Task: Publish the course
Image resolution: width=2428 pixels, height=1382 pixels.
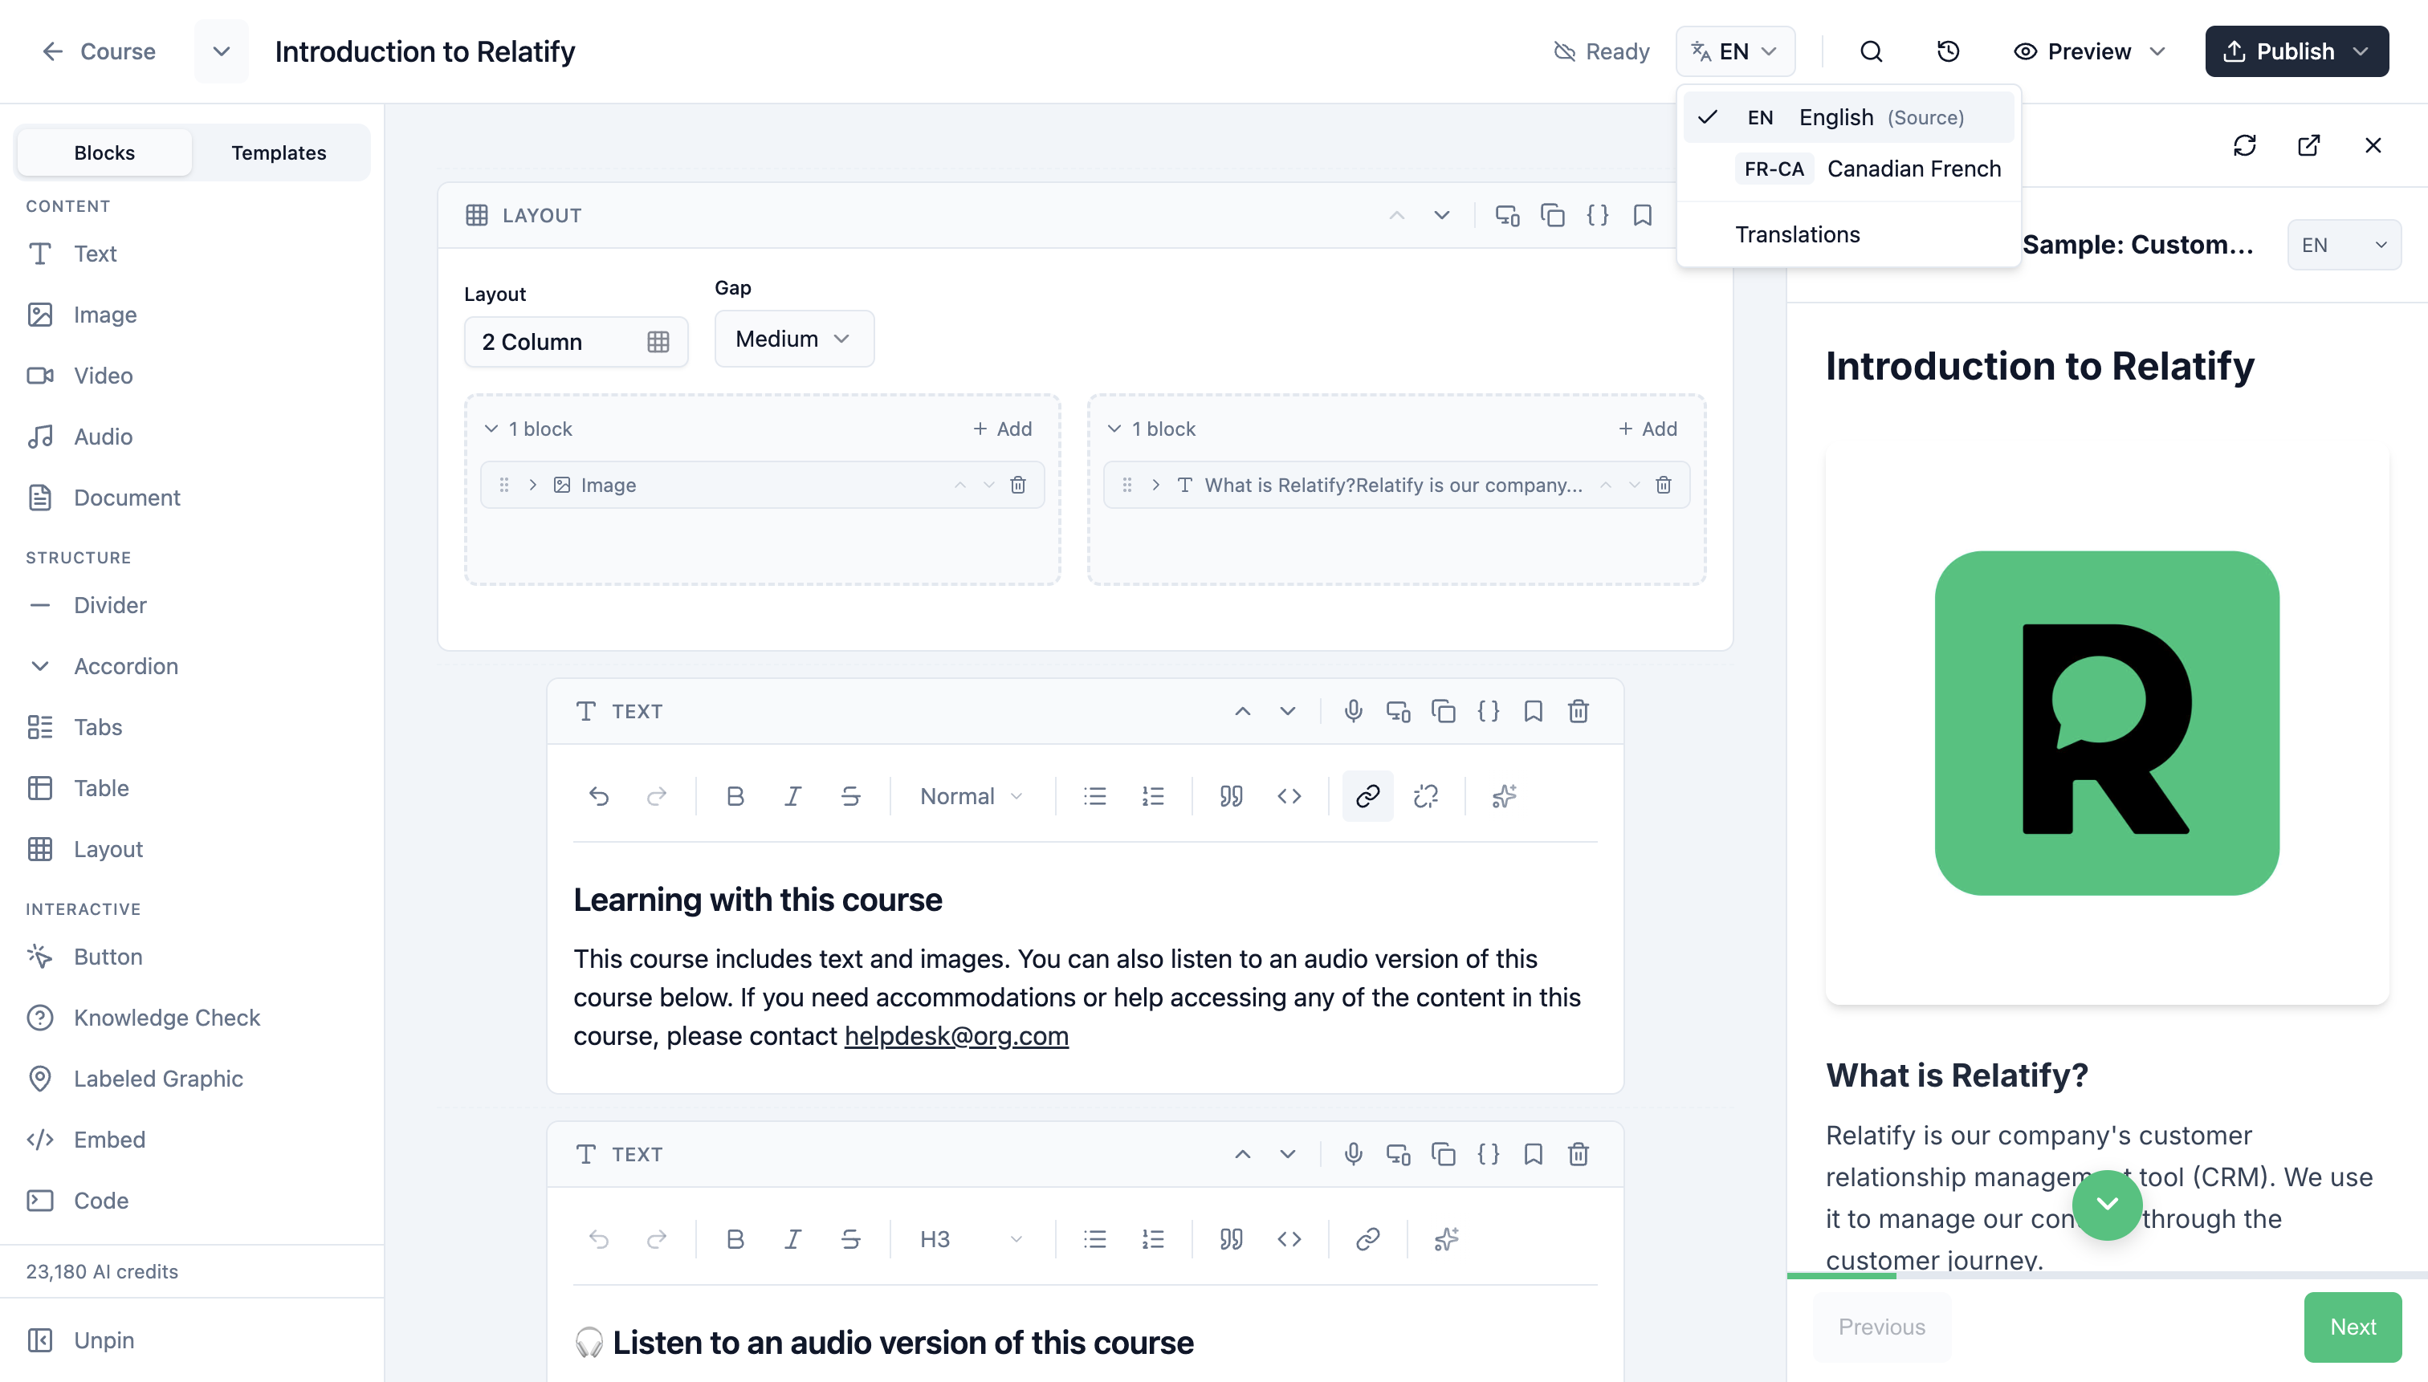Action: pos(2295,51)
